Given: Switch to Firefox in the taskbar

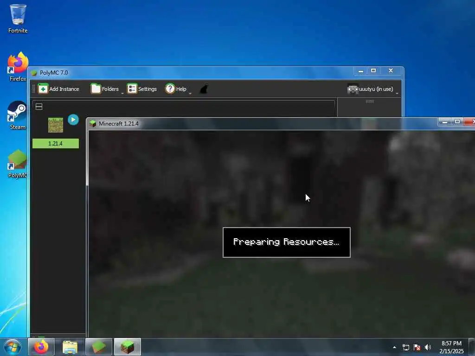Looking at the screenshot, I should [41, 347].
